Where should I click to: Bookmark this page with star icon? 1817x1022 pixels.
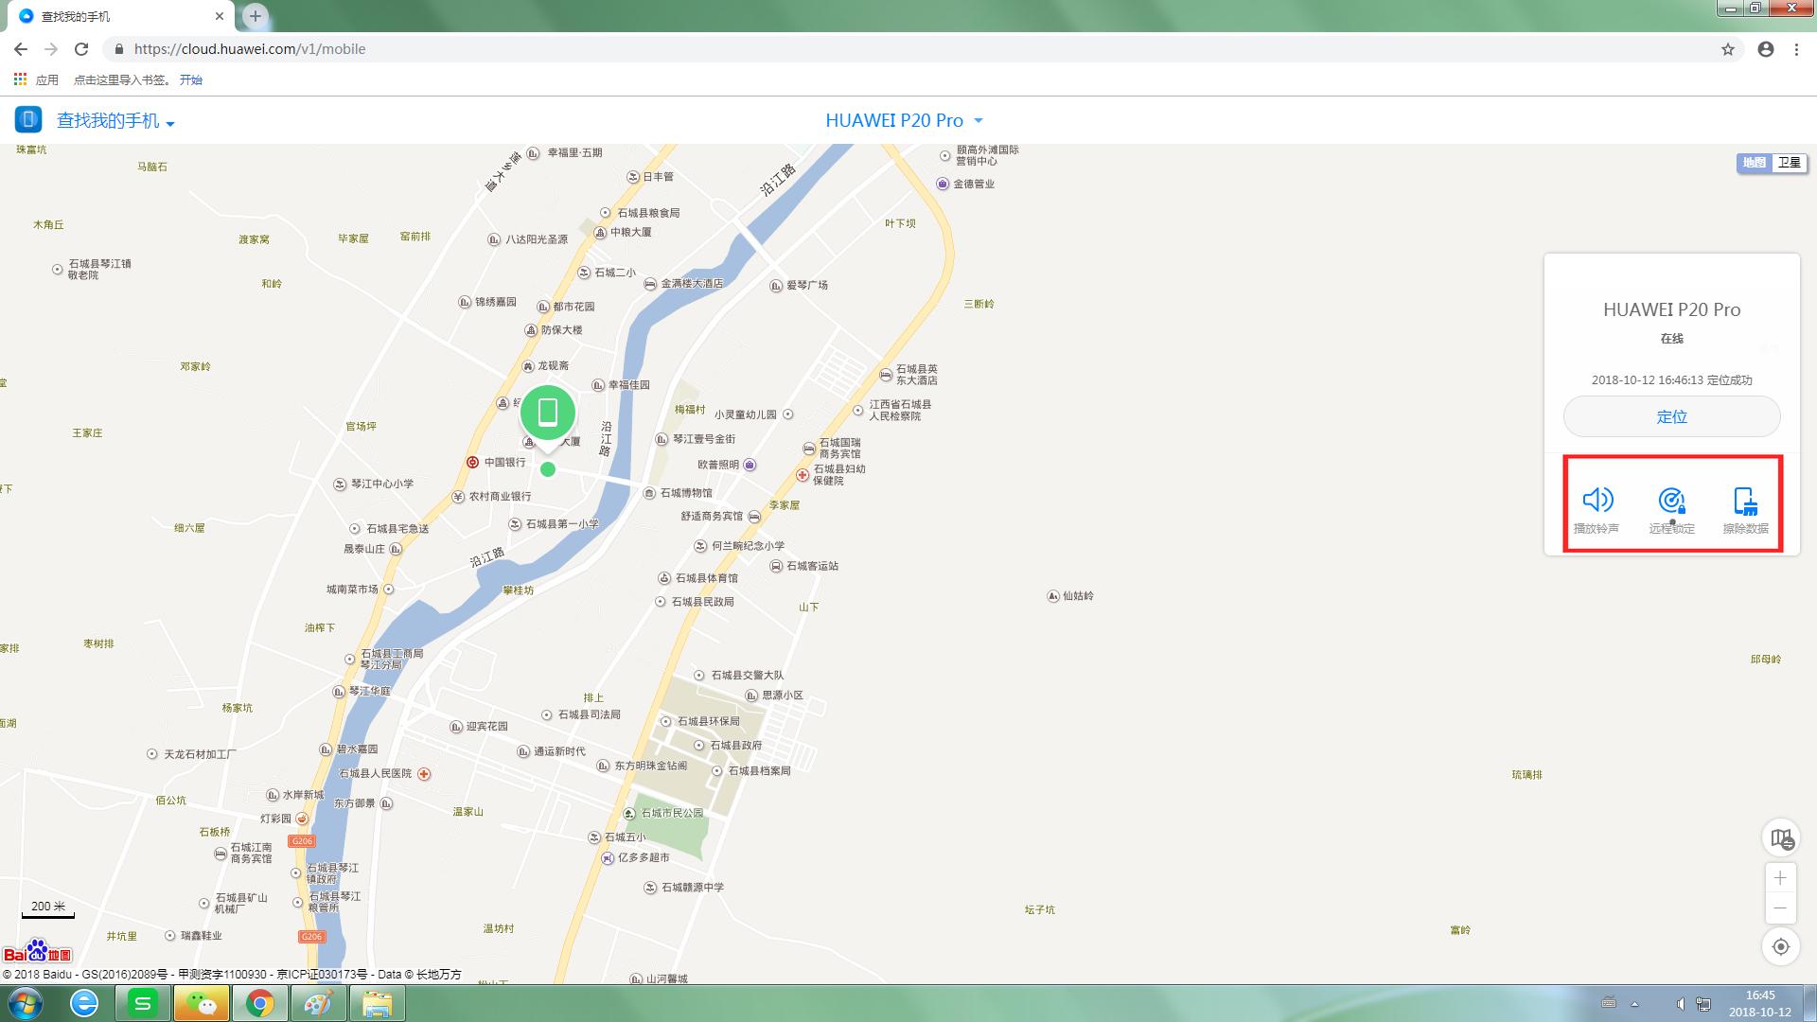pos(1728,49)
